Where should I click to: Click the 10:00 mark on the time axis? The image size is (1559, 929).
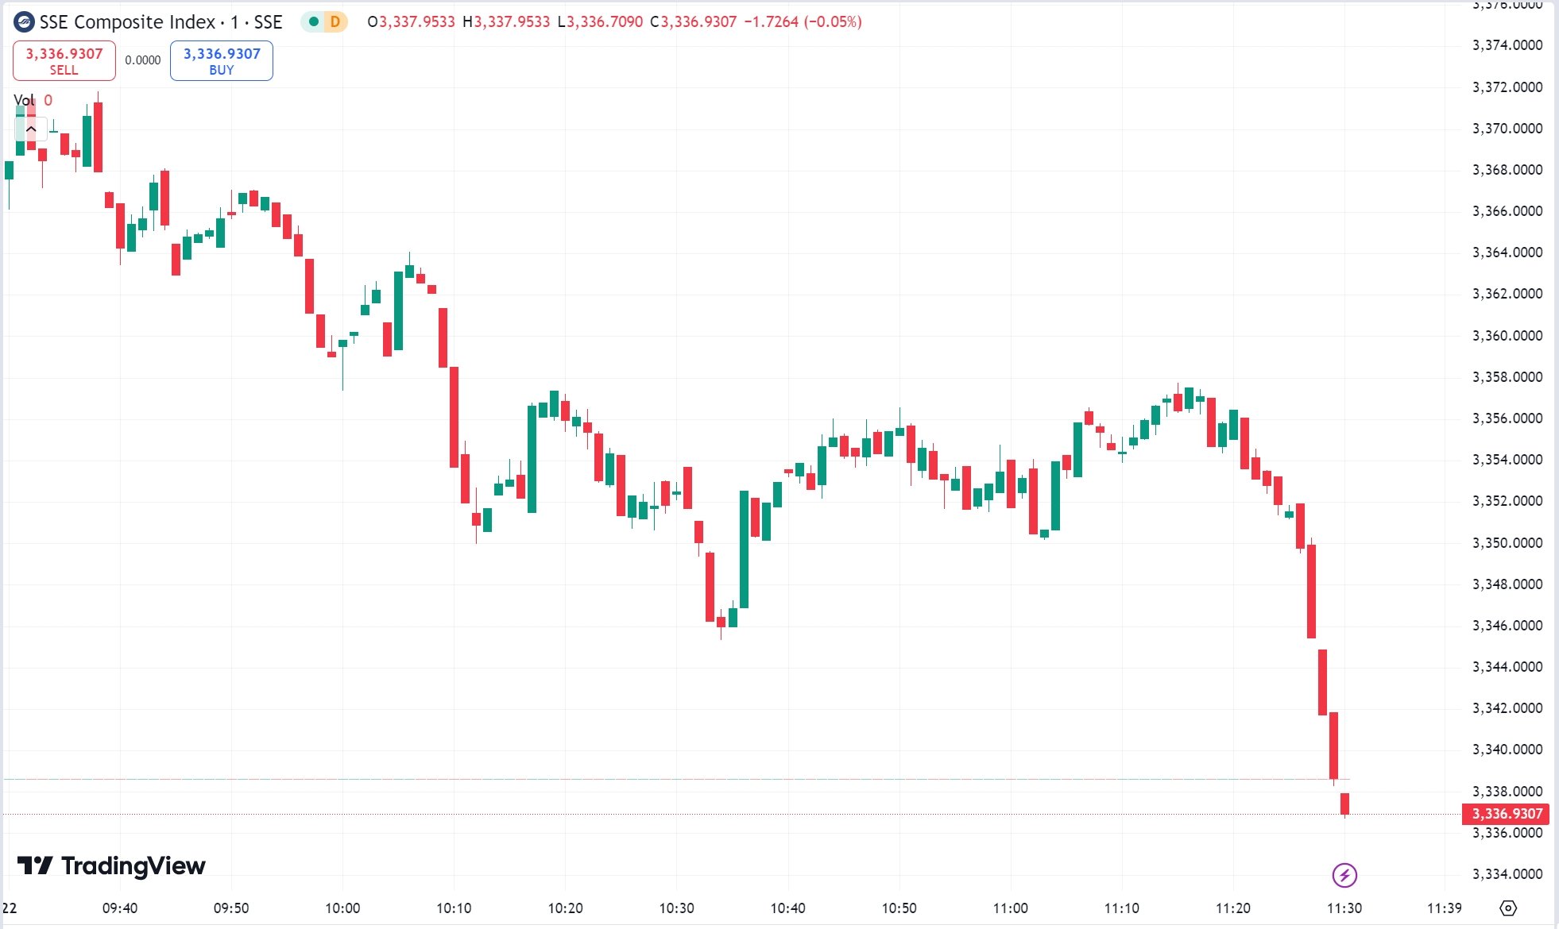click(342, 908)
